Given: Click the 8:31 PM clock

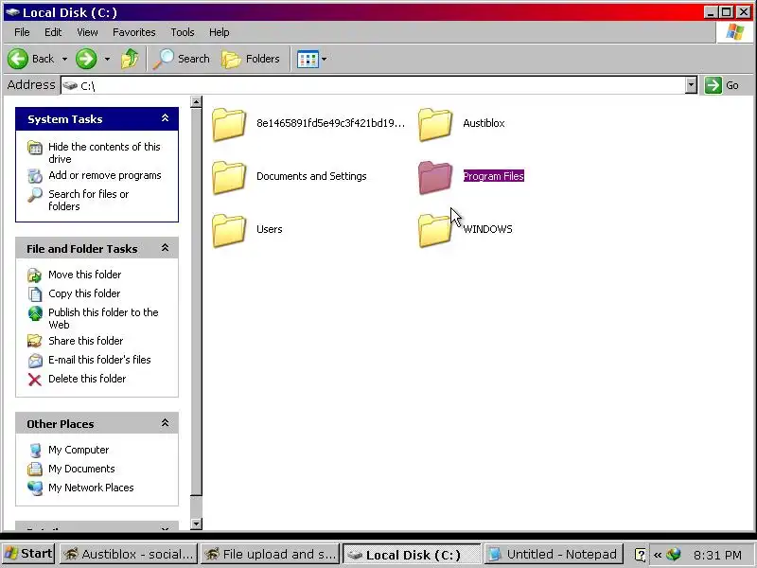Looking at the screenshot, I should coord(717,555).
